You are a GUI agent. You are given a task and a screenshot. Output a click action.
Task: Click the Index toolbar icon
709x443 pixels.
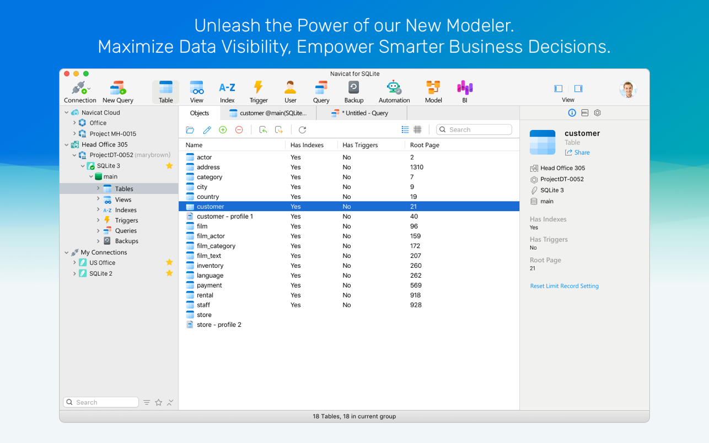(x=227, y=92)
